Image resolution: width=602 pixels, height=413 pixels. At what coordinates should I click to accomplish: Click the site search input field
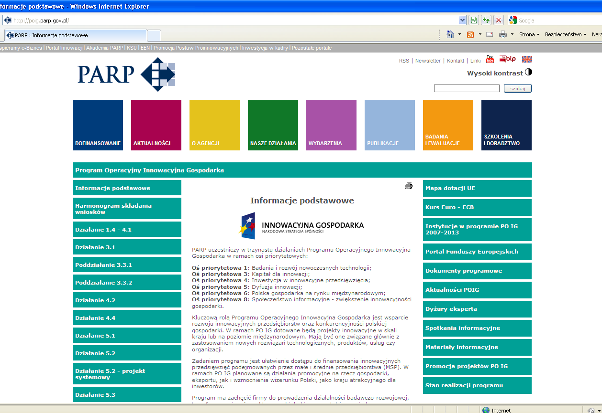tap(467, 88)
